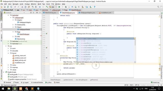163x91 pixels.
Task: Click the project panel settings gear icon
Action: point(37,13)
